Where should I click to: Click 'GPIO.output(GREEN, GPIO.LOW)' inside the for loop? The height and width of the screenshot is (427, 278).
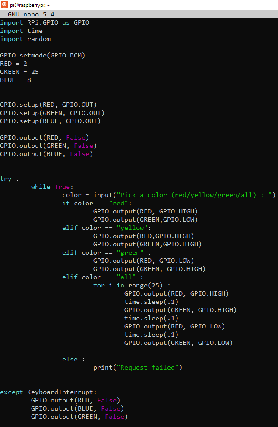(x=178, y=343)
